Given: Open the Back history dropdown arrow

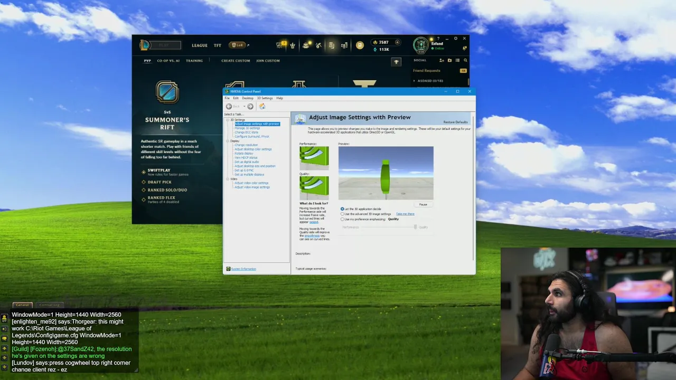Looking at the screenshot, I should tap(244, 107).
